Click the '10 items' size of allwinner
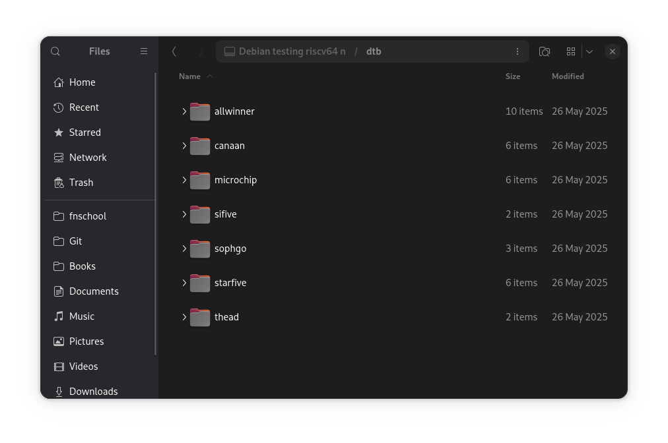Viewport: 668px width, 443px height. point(524,111)
